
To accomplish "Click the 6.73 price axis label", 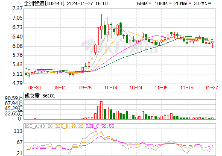I will click(x=18, y=27).
